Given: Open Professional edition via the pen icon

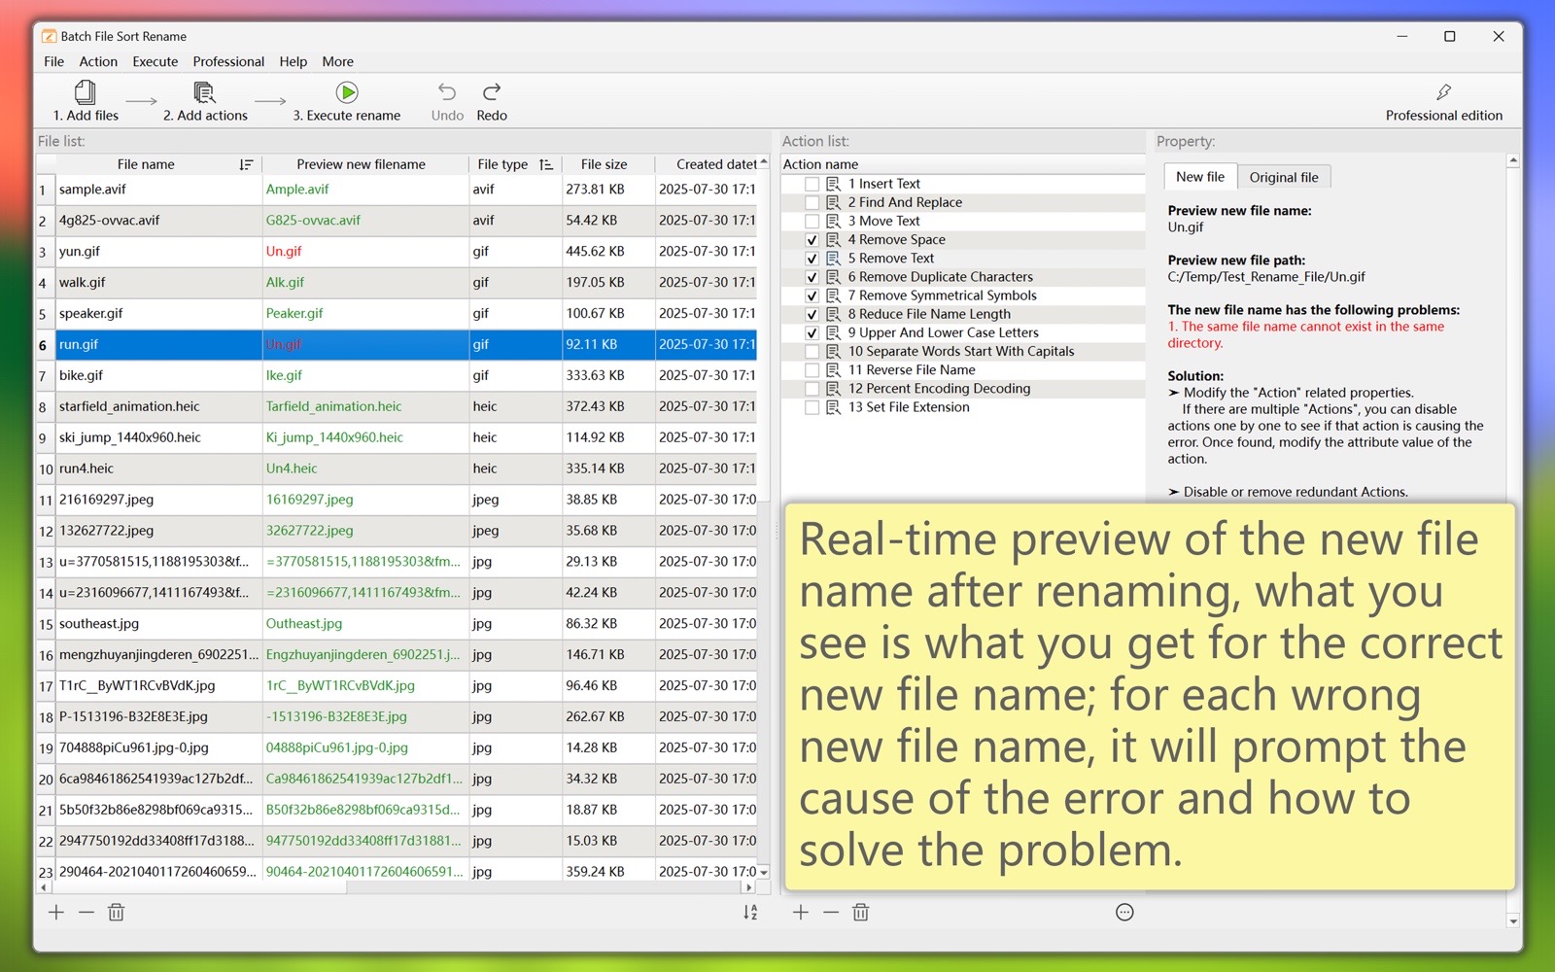Looking at the screenshot, I should click(1443, 93).
